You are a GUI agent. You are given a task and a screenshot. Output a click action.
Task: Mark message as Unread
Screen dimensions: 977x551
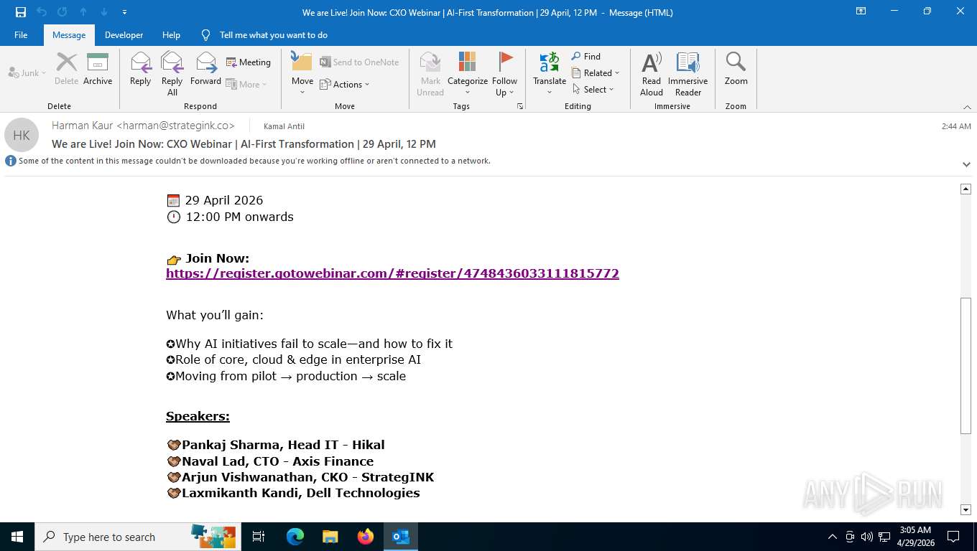point(430,73)
